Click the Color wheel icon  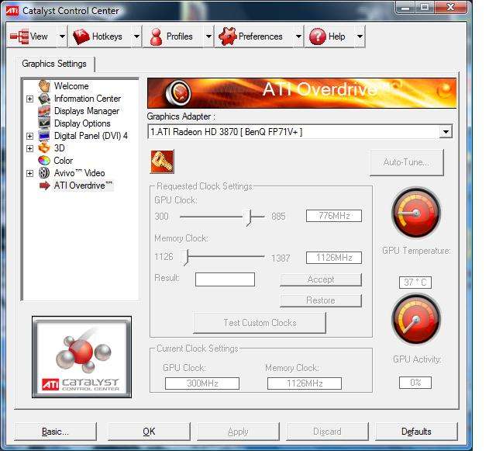click(x=44, y=161)
